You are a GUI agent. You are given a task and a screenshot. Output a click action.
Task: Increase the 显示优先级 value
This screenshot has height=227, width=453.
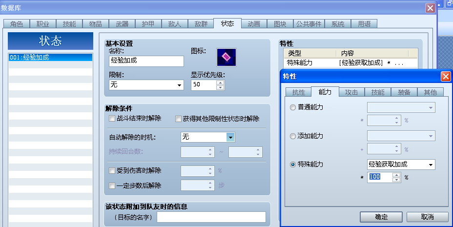(221, 83)
